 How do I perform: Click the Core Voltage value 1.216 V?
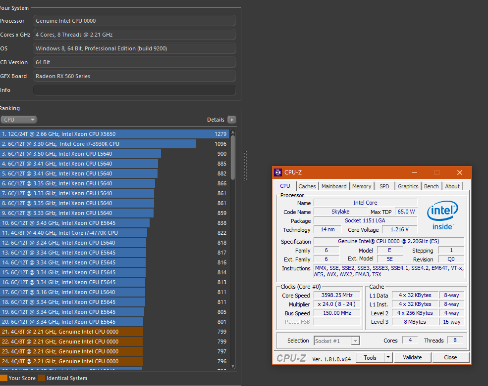pos(399,229)
